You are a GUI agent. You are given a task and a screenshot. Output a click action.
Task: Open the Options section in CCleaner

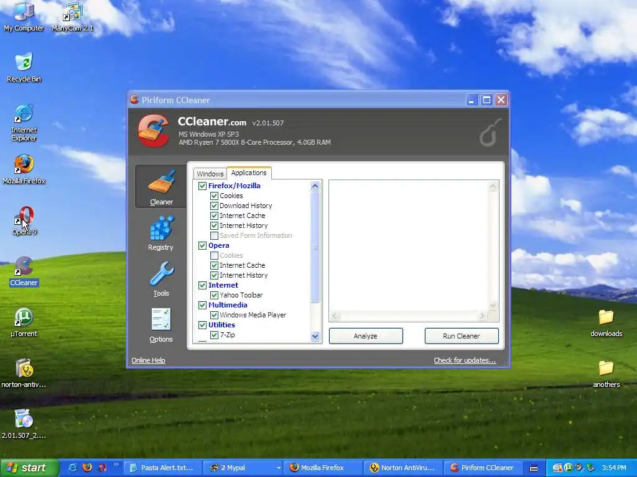[161, 325]
